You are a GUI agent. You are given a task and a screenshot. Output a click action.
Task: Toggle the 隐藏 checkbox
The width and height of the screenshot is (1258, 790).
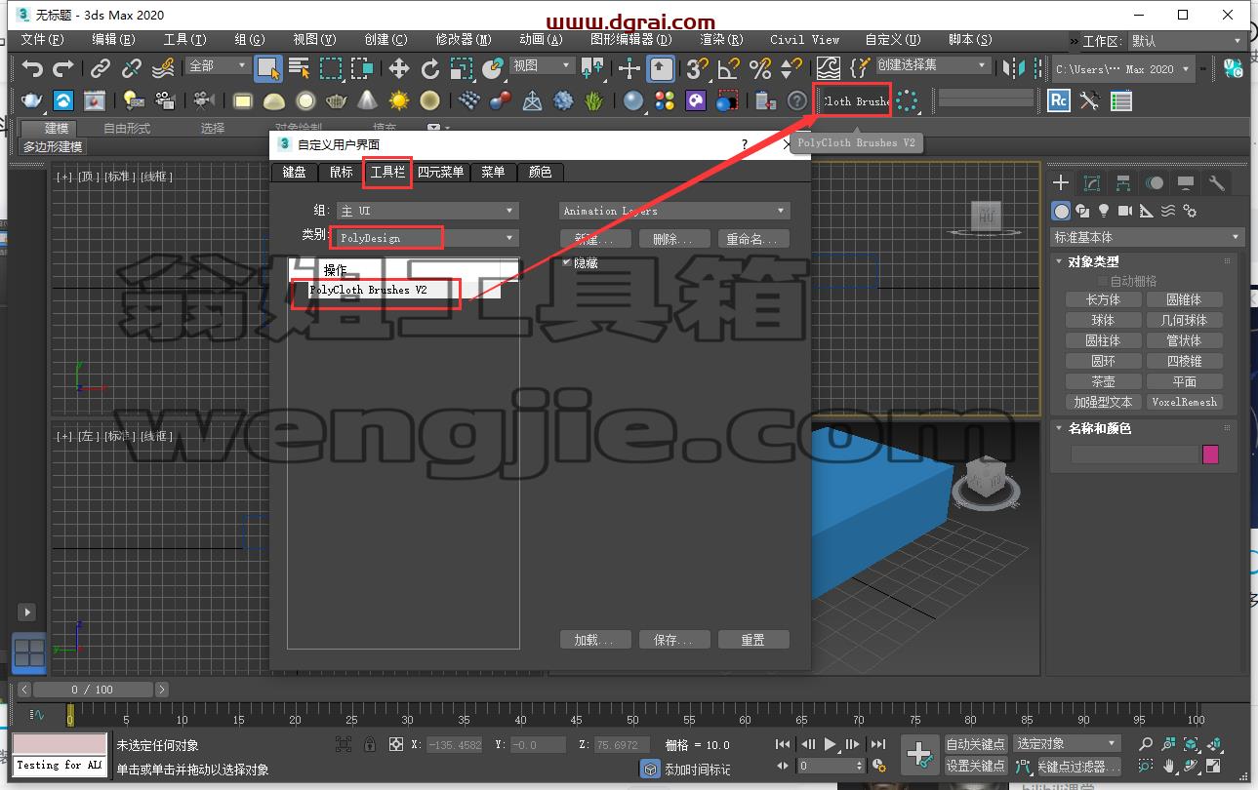pos(567,262)
